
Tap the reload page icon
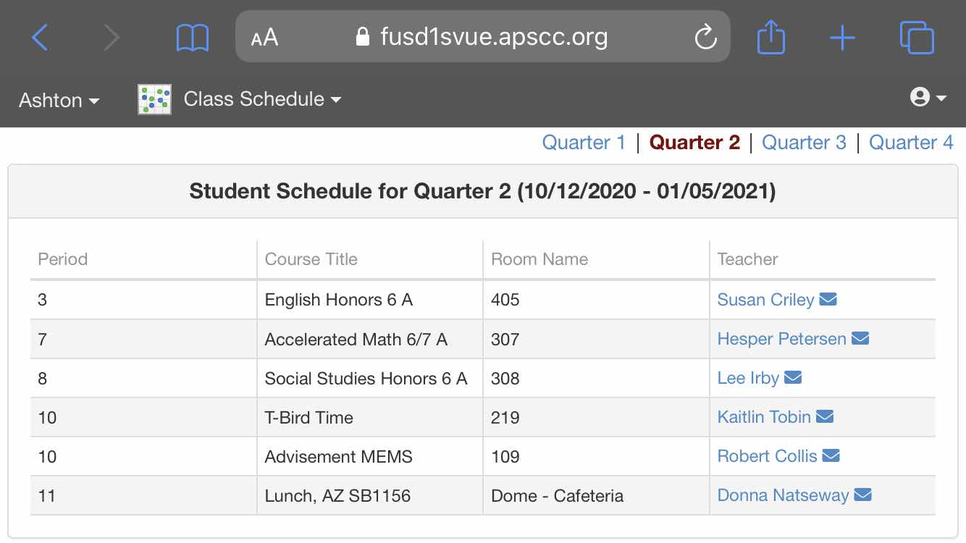[x=705, y=37]
